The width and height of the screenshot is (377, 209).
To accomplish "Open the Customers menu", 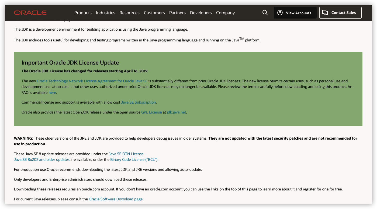I will pyautogui.click(x=154, y=13).
